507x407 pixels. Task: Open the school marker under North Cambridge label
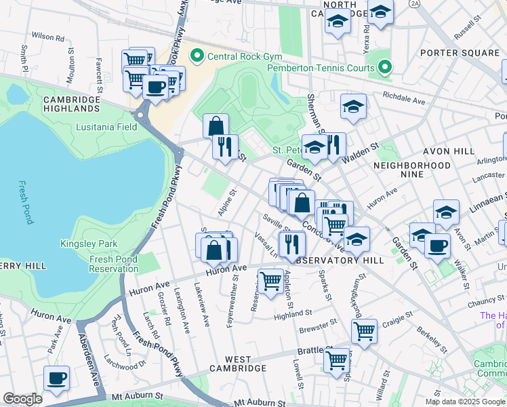(x=338, y=23)
